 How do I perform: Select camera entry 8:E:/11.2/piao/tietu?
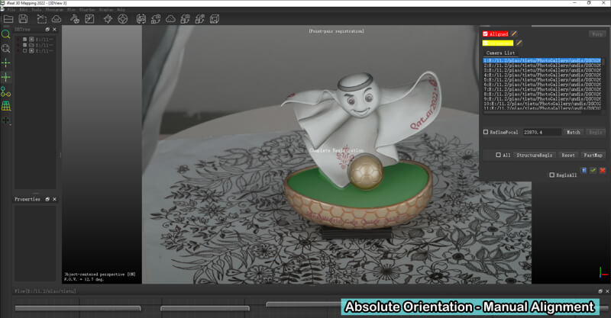click(x=542, y=95)
